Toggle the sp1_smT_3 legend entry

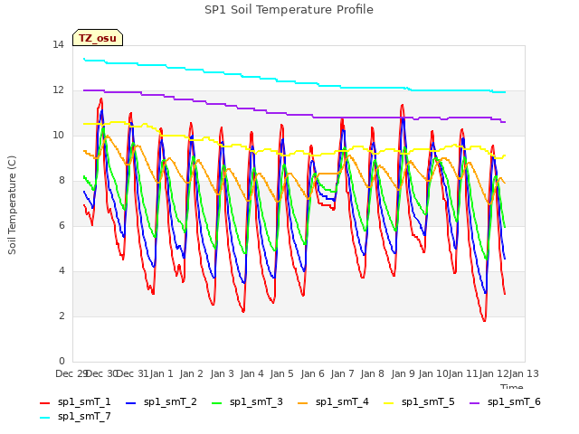(247, 401)
